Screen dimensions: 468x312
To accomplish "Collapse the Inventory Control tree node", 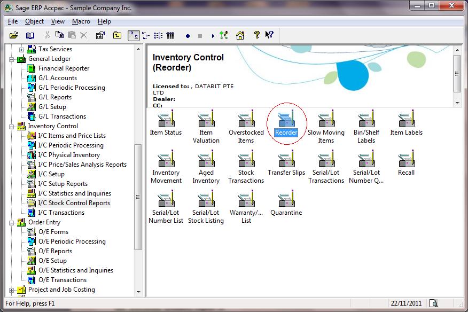I will click(11, 127).
